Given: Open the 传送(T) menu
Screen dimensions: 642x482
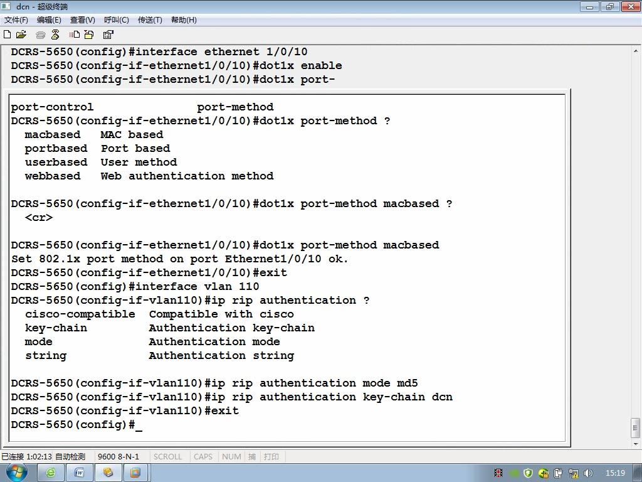Looking at the screenshot, I should tap(150, 20).
